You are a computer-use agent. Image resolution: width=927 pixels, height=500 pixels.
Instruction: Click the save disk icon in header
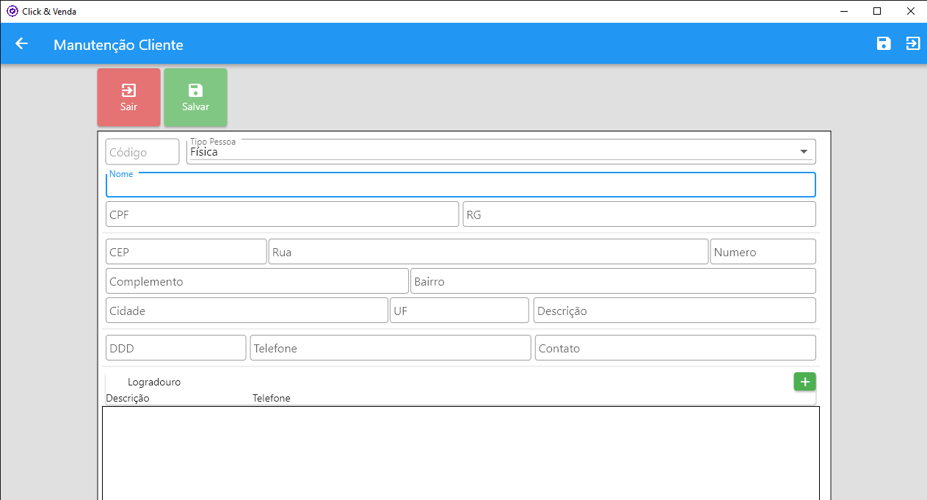point(884,44)
